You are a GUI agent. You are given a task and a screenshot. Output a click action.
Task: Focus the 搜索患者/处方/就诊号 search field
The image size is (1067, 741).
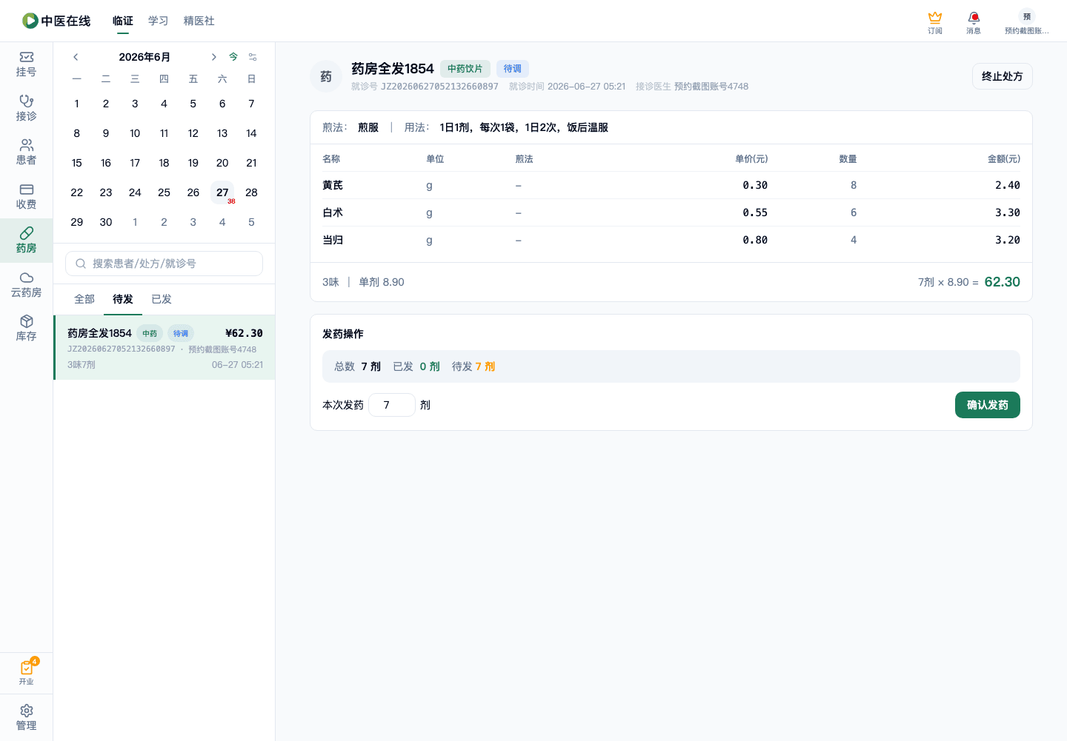pos(164,264)
